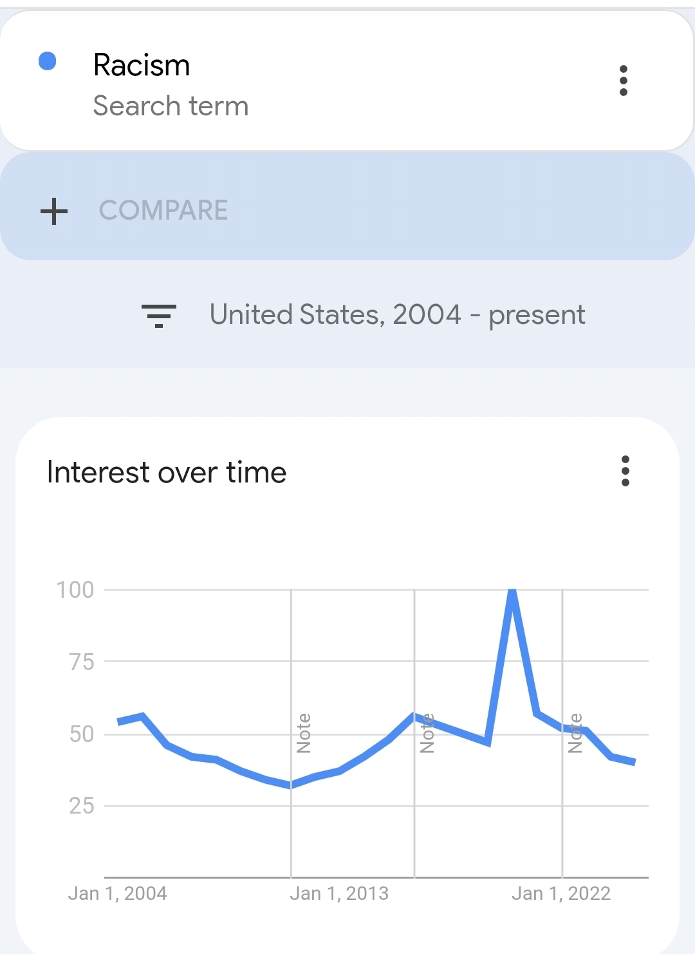The height and width of the screenshot is (954, 695).
Task: Tap the final rightmost point of trend line
Action: click(635, 762)
